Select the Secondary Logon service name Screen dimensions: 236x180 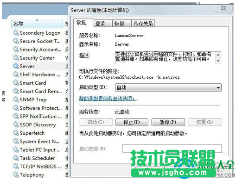click(40, 33)
